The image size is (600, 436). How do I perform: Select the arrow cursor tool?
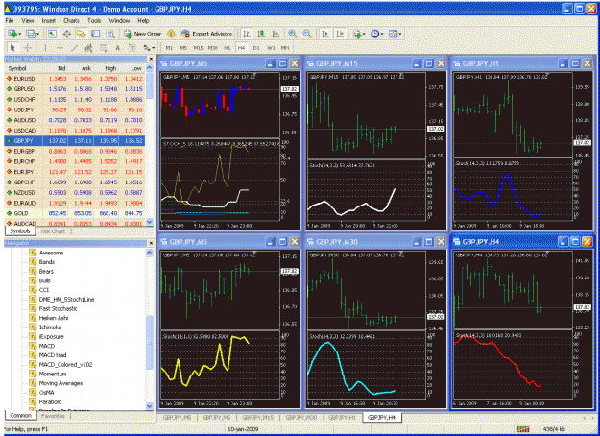pos(12,48)
